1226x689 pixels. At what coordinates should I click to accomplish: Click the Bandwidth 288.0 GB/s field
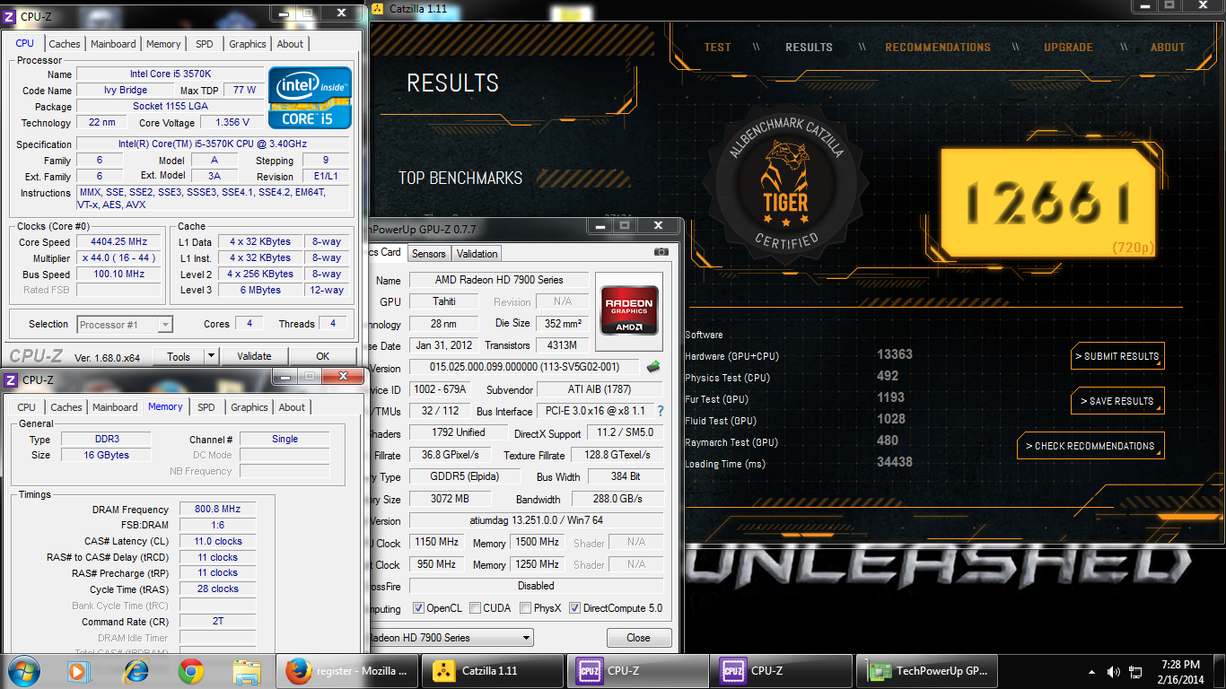617,499
